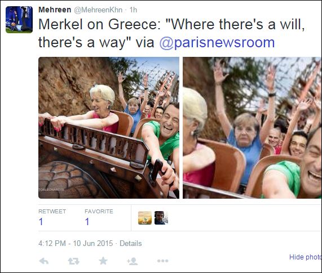Retweet using the arrows icon
The height and width of the screenshot is (273, 322).
coord(73,261)
